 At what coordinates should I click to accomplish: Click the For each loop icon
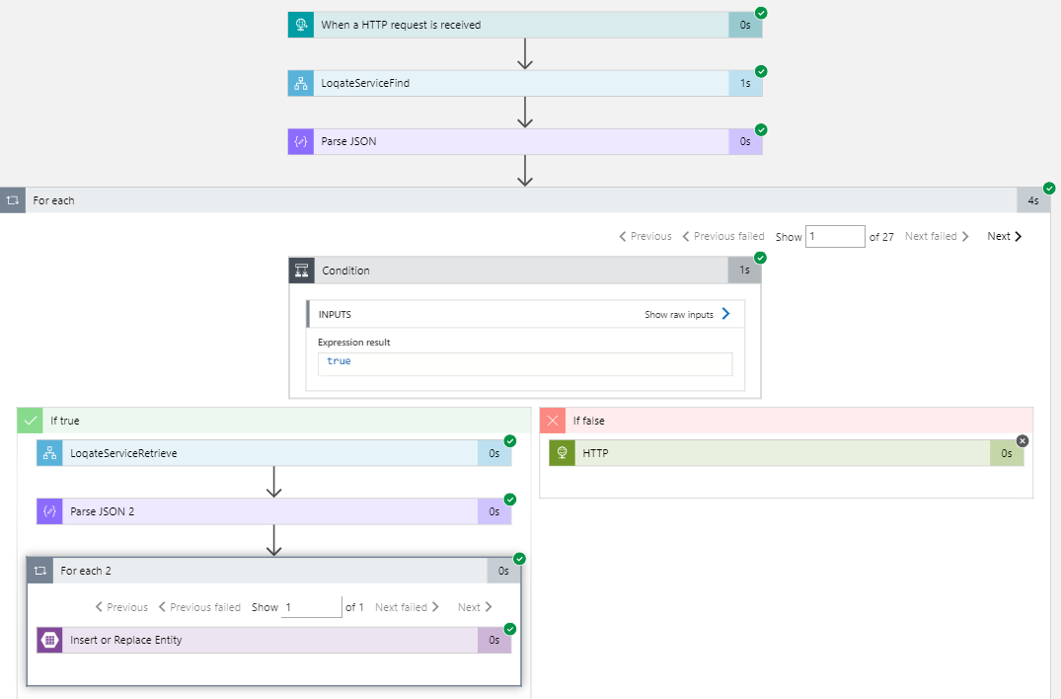pyautogui.click(x=14, y=200)
